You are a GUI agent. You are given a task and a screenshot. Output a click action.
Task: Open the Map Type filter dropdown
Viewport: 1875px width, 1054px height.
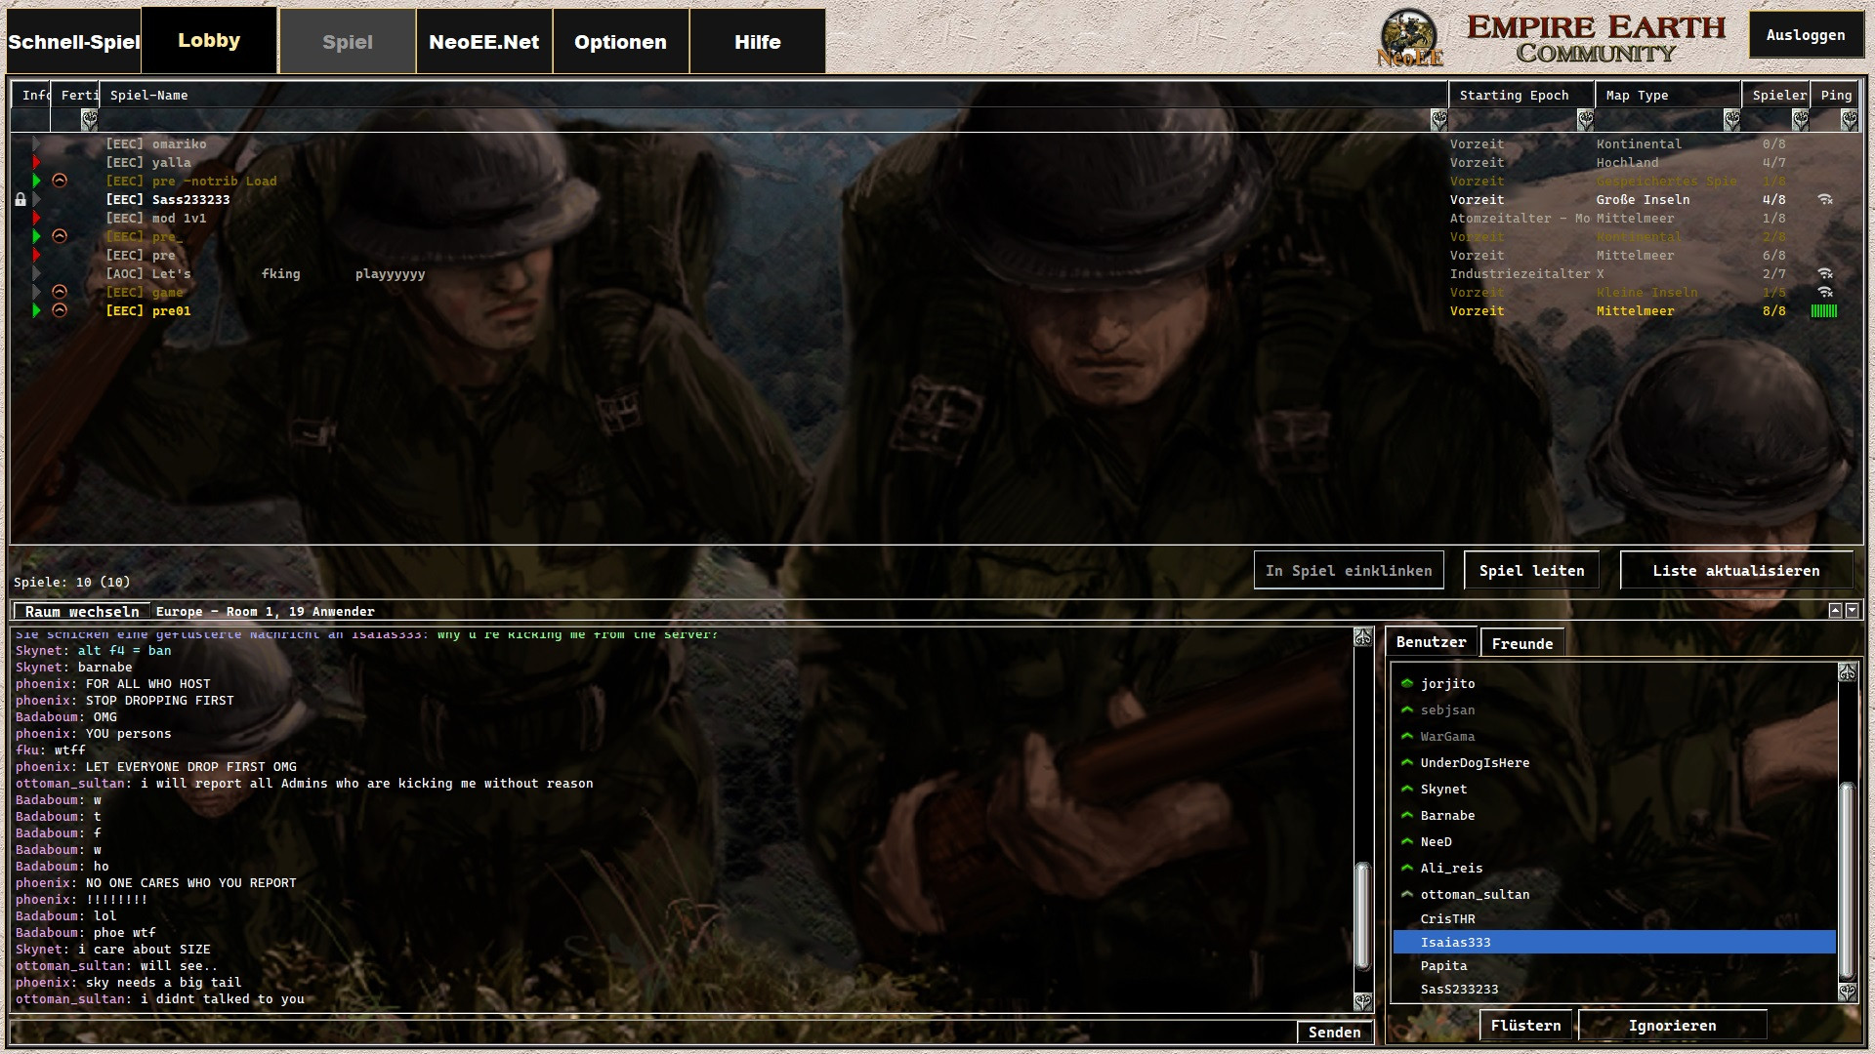pyautogui.click(x=1731, y=120)
